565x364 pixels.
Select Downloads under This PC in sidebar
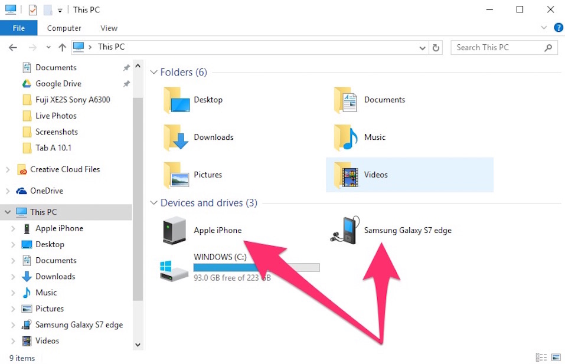(x=48, y=277)
